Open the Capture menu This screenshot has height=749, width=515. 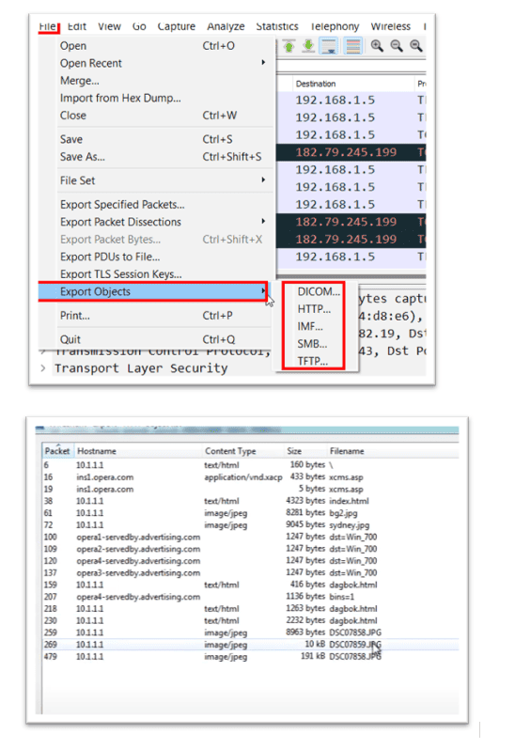pyautogui.click(x=177, y=26)
